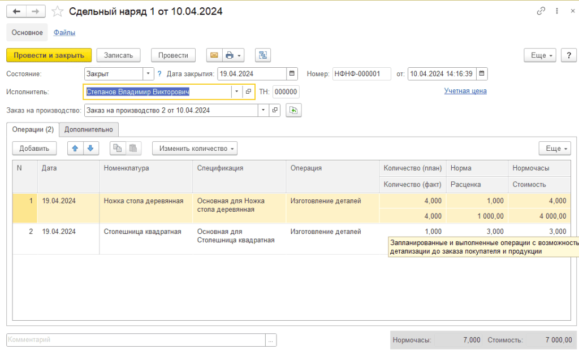This screenshot has height=353, width=579.
Task: Click Дата column header
Action: [68, 176]
